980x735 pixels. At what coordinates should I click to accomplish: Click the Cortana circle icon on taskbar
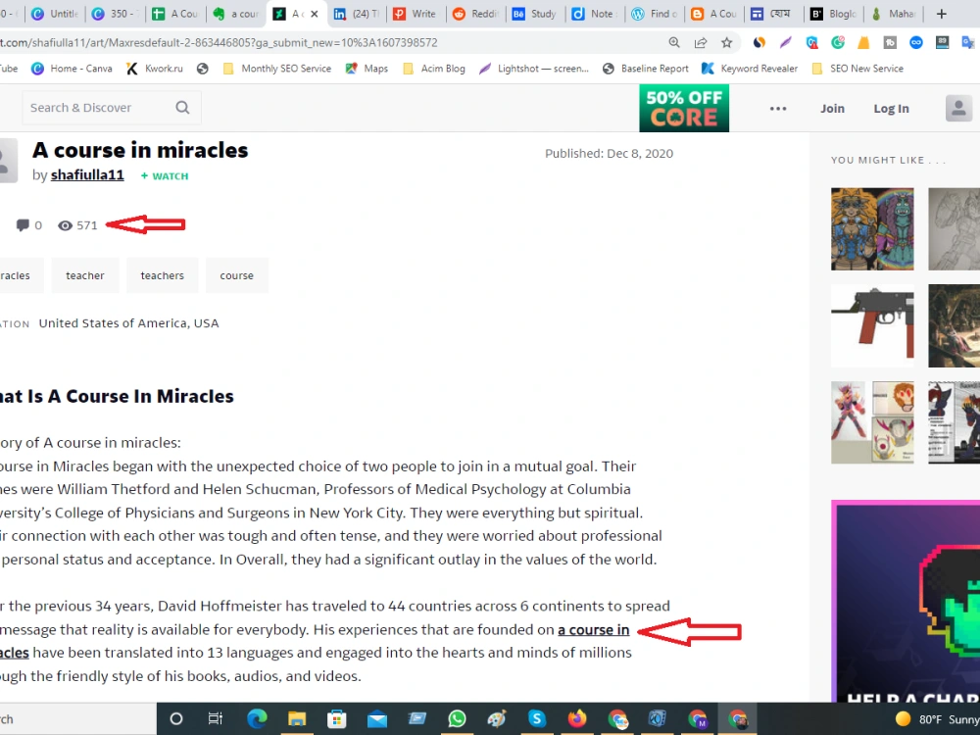click(176, 718)
